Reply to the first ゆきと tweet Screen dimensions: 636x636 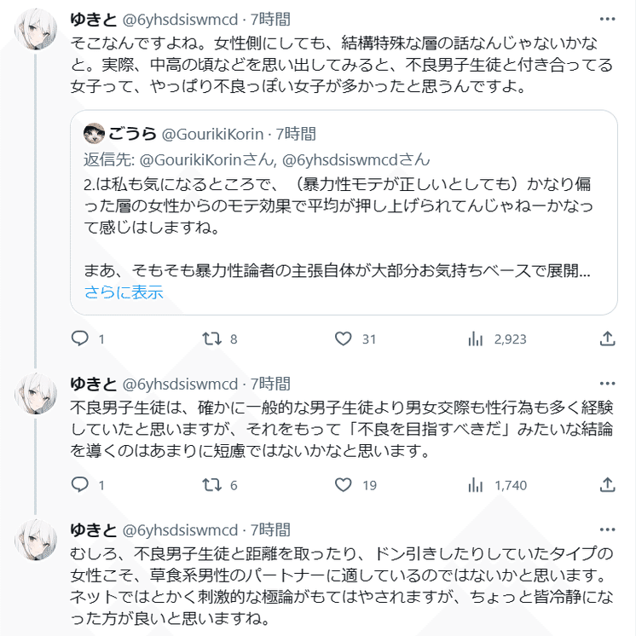(79, 338)
